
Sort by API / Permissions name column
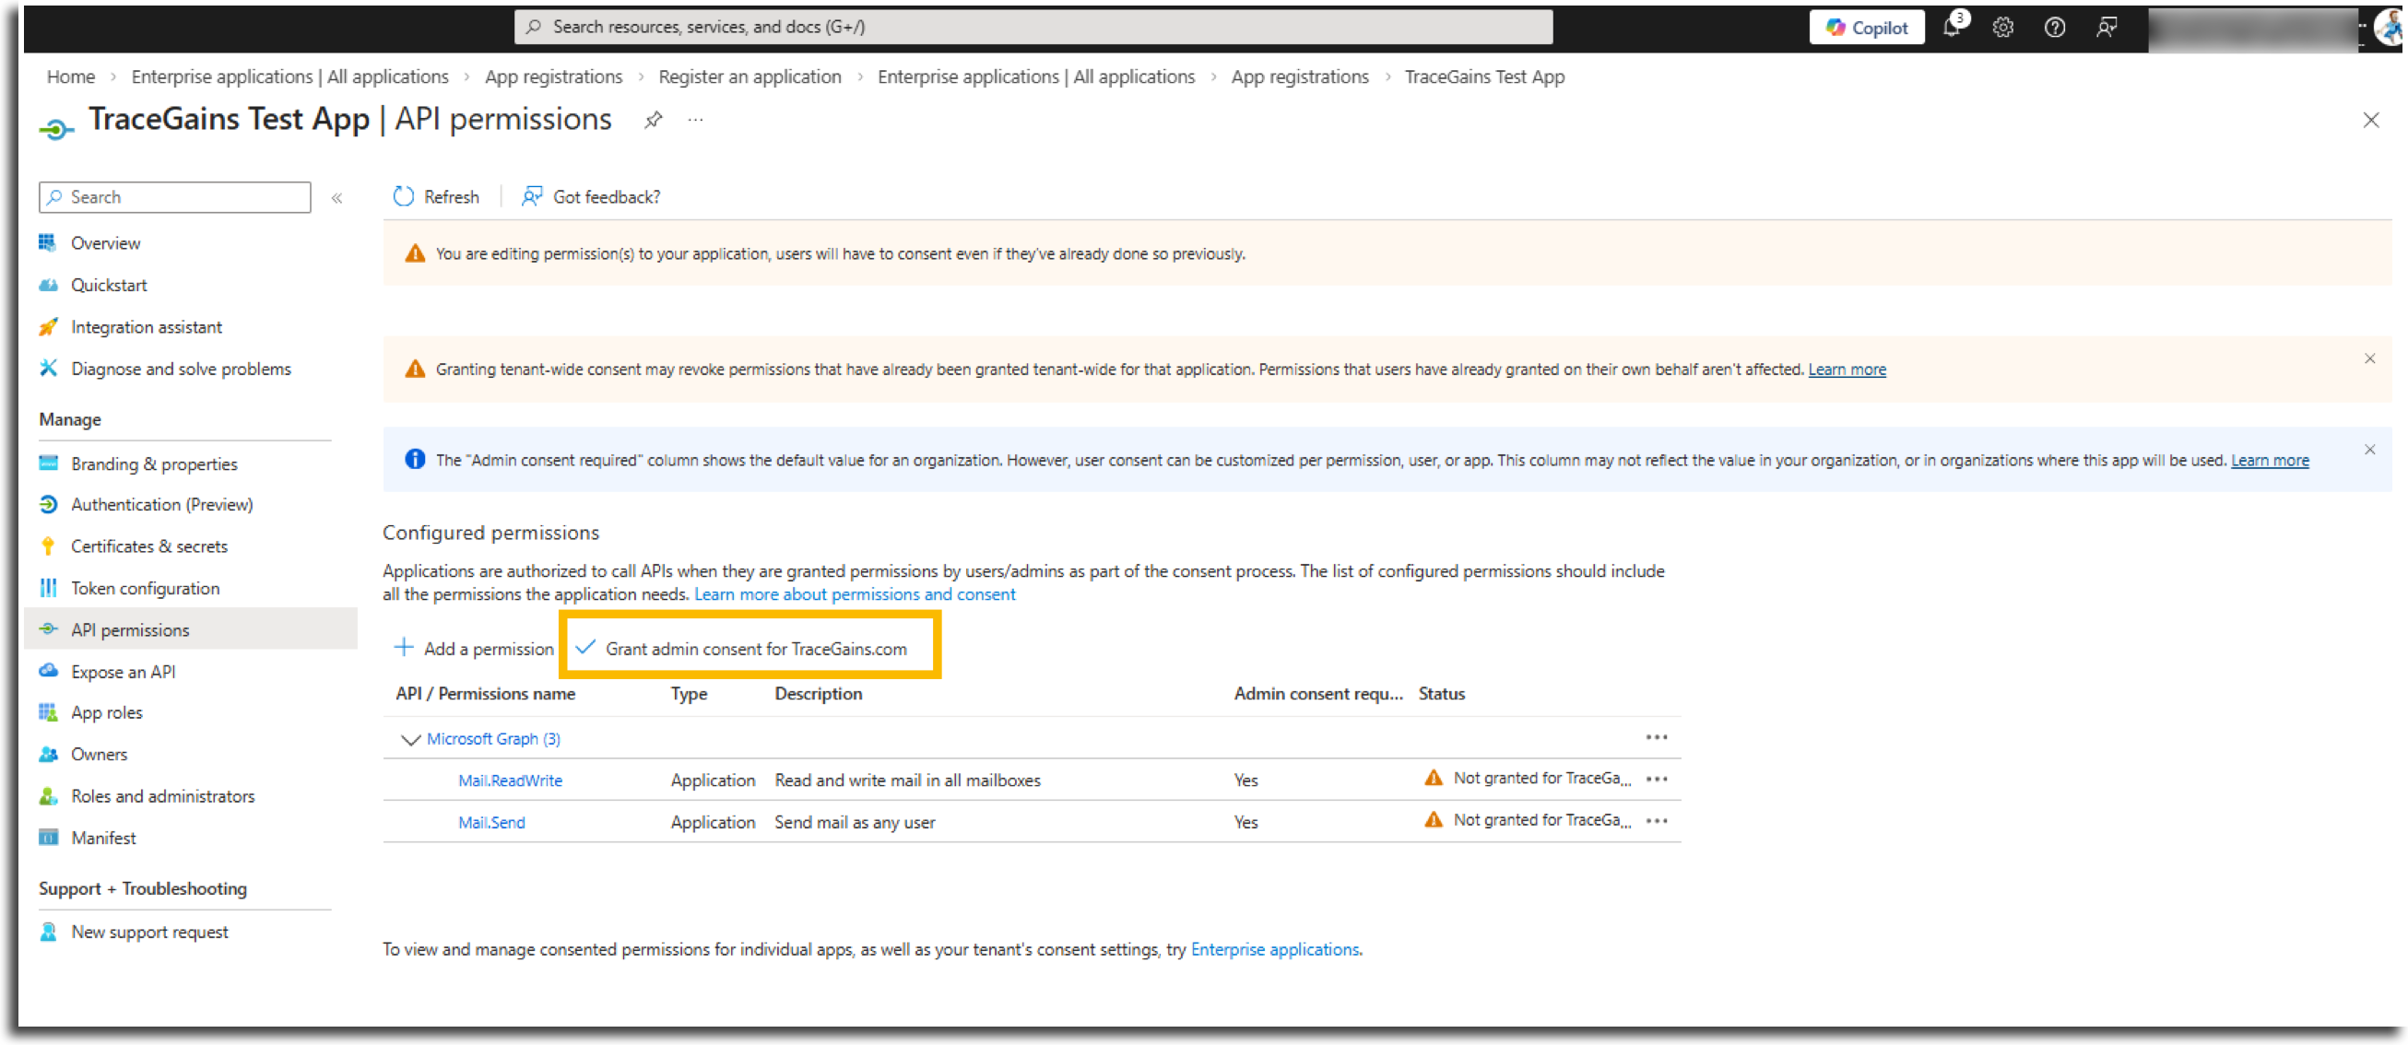pyautogui.click(x=485, y=695)
